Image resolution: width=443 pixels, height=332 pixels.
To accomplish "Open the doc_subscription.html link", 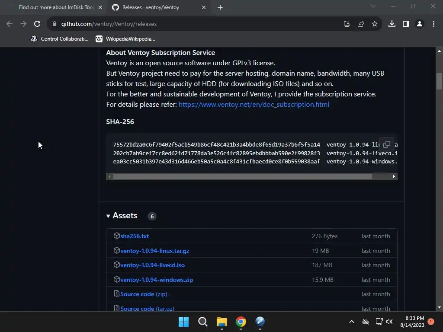I will 254,105.
